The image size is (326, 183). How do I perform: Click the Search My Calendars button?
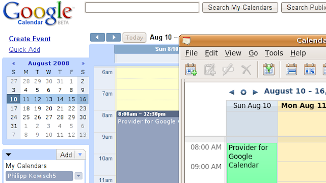coord(240,8)
